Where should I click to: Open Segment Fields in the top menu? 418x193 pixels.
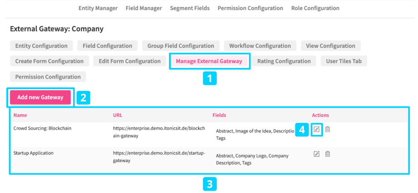pyautogui.click(x=190, y=8)
